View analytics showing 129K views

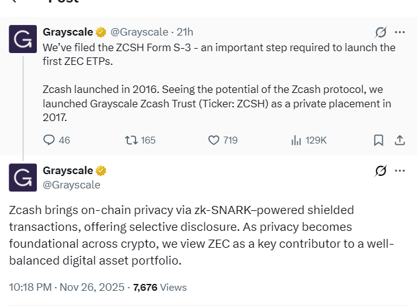click(297, 140)
